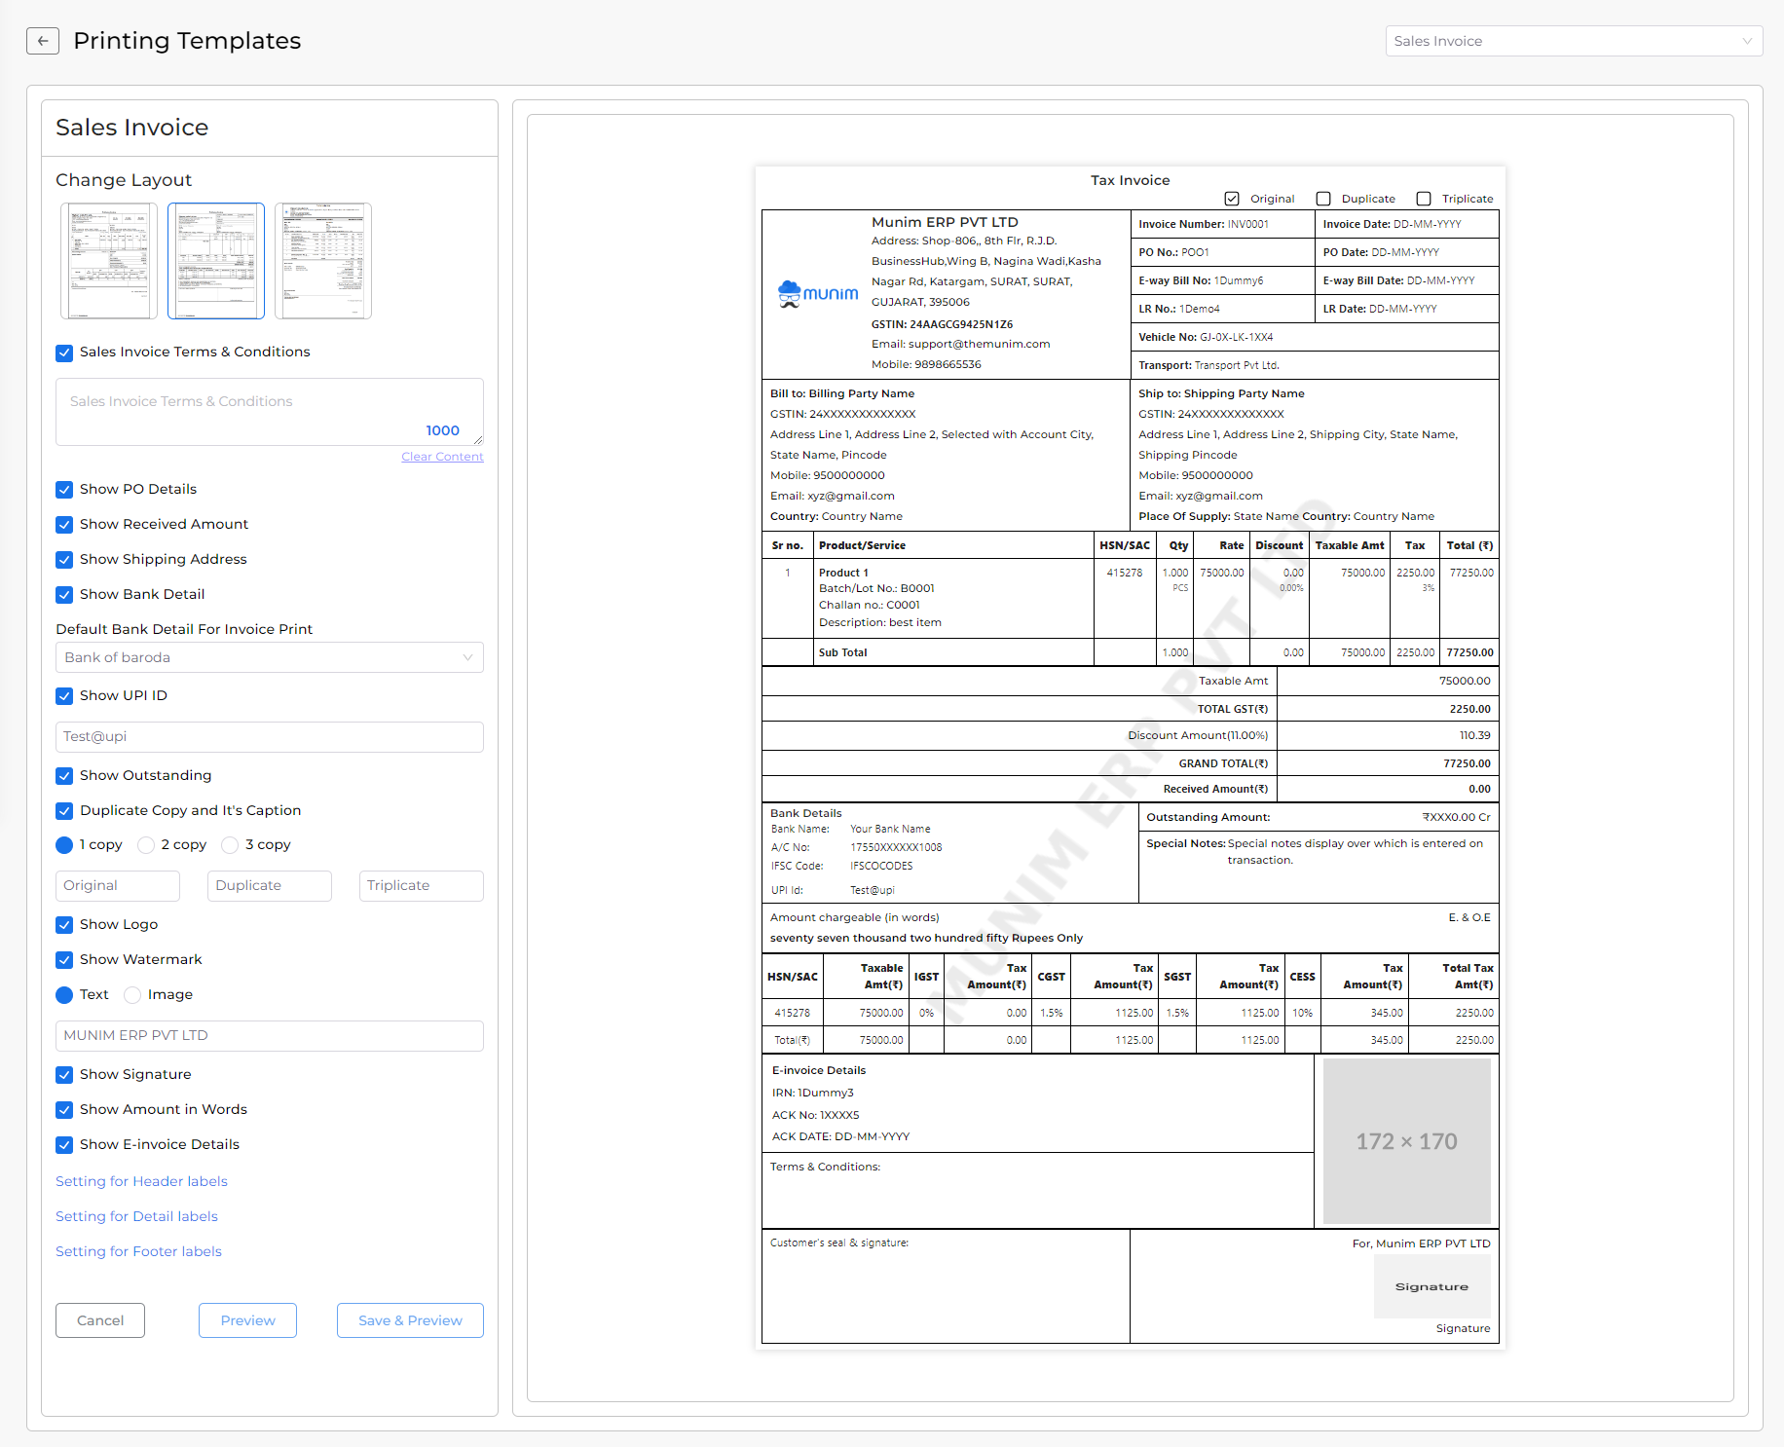Disable Show E-invoice Details
Screen dimensions: 1784x1447
pyautogui.click(x=64, y=1145)
